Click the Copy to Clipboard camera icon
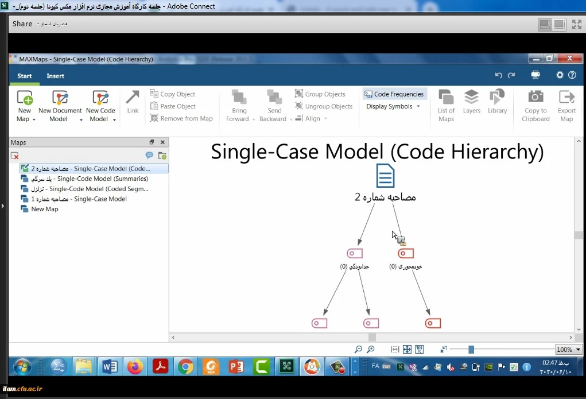 click(535, 98)
